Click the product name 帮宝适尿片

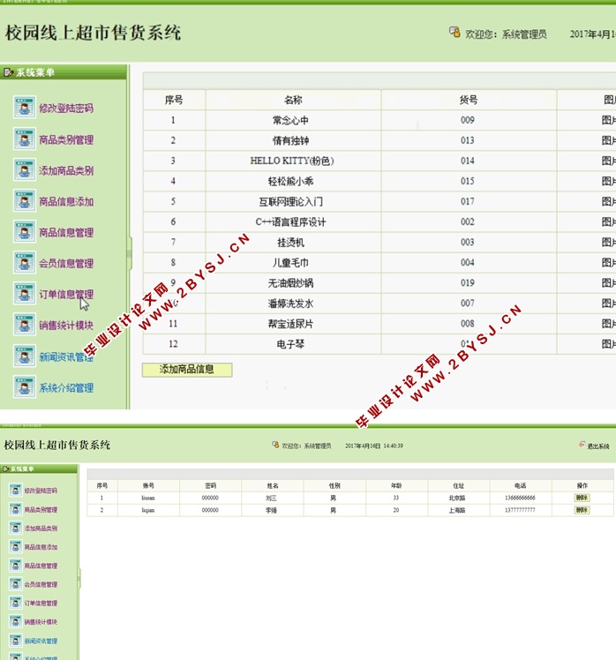(x=290, y=324)
